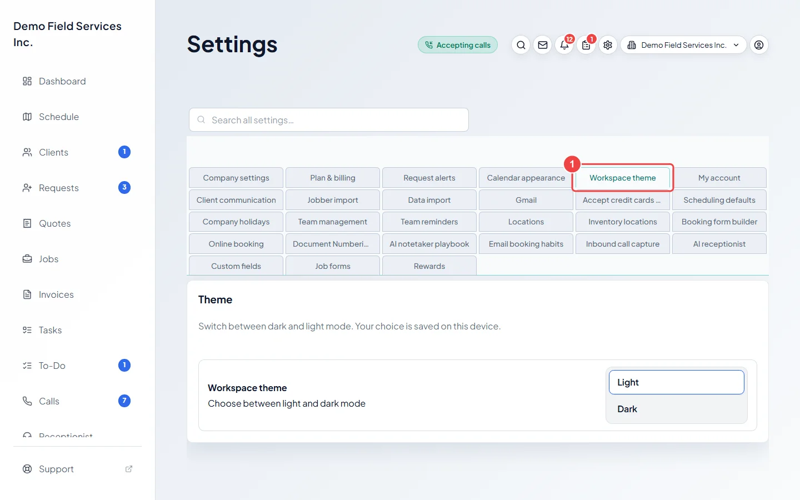This screenshot has width=800, height=500.
Task: Open the Job forms tab
Action: point(333,266)
